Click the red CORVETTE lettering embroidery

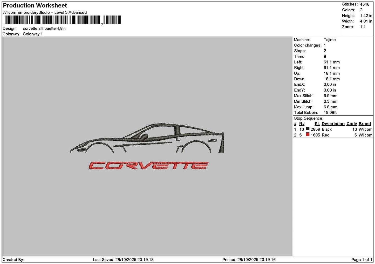[x=148, y=165]
